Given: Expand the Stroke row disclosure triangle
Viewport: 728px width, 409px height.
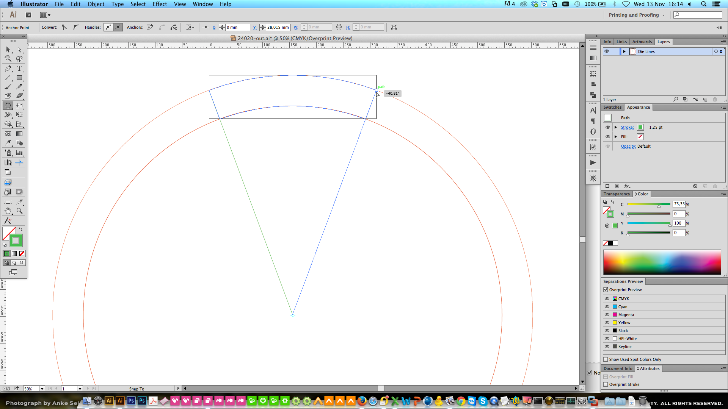Looking at the screenshot, I should click(616, 127).
